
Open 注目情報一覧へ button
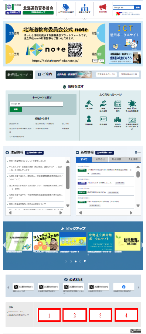pyautogui.click(x=34, y=152)
